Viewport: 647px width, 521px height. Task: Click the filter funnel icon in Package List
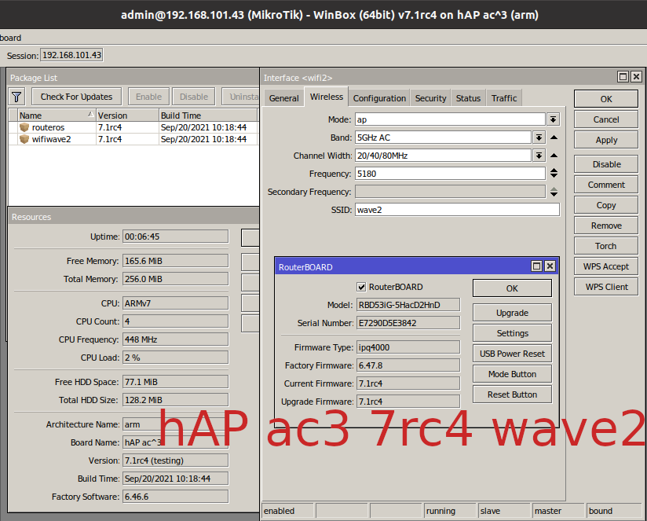[x=16, y=97]
